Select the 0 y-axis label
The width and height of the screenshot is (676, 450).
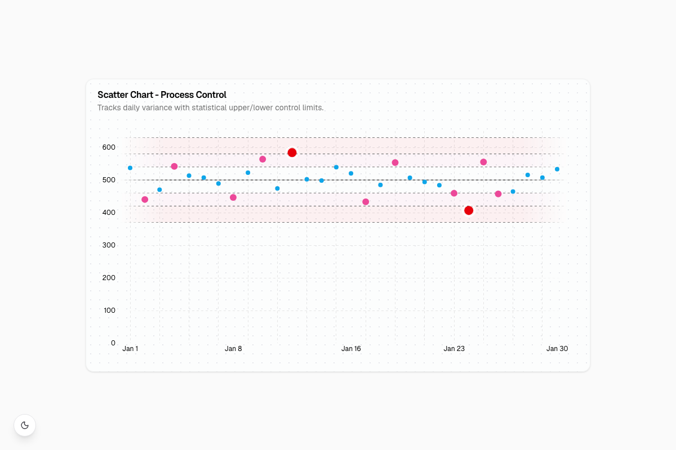113,343
